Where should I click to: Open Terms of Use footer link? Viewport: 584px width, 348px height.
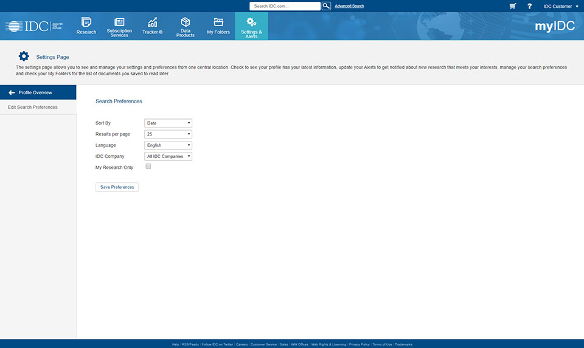coord(382,344)
